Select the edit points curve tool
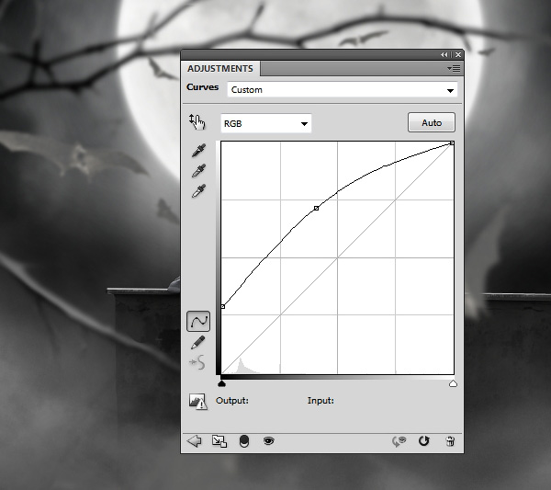 click(198, 321)
